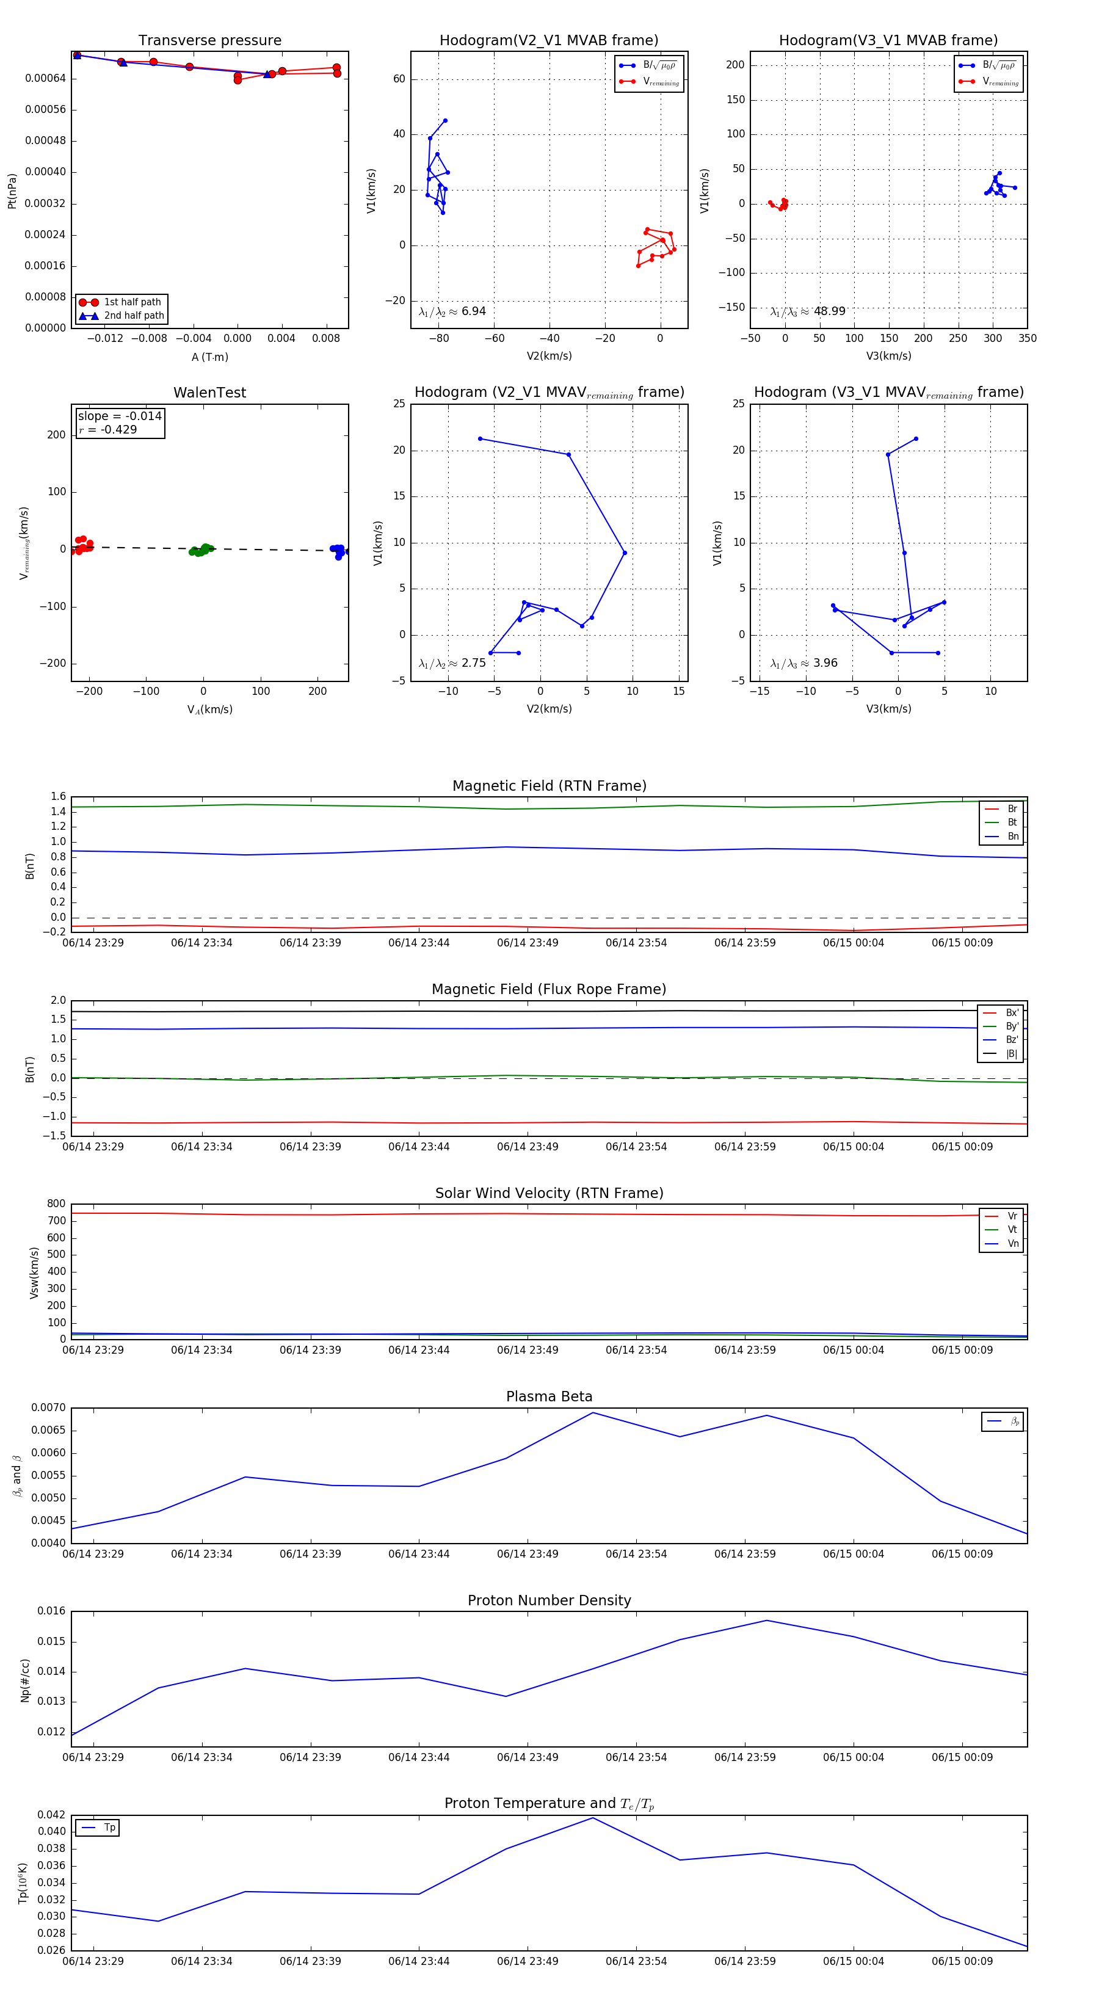Click the Walen test 'V_A(km/s)' axis label
1099x2015 pixels.
tap(209, 710)
